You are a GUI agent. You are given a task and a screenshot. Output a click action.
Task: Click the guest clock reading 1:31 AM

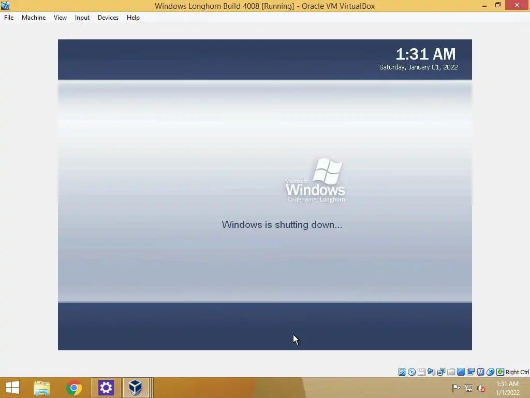(x=425, y=54)
